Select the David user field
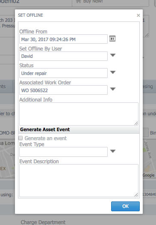 [x=63, y=56]
